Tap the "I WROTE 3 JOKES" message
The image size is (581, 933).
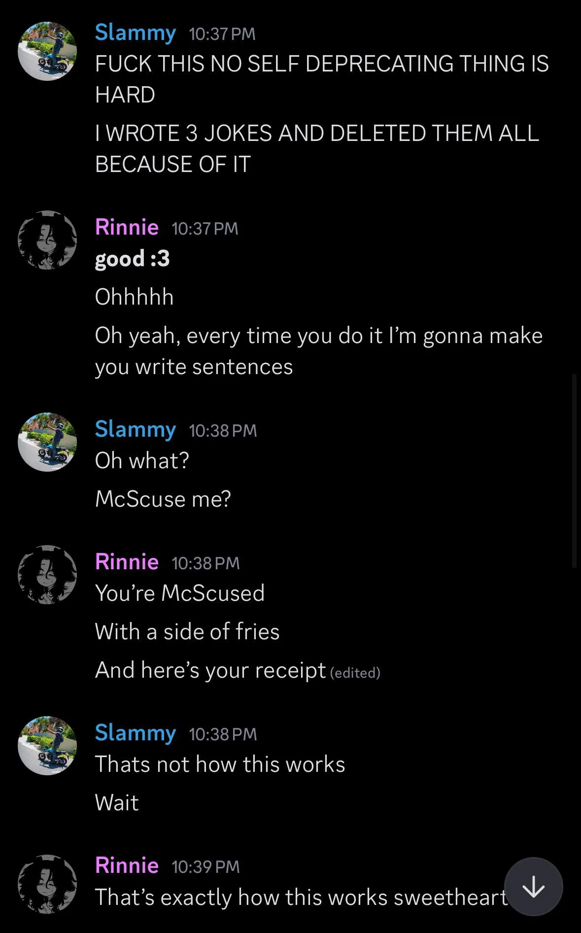point(317,149)
